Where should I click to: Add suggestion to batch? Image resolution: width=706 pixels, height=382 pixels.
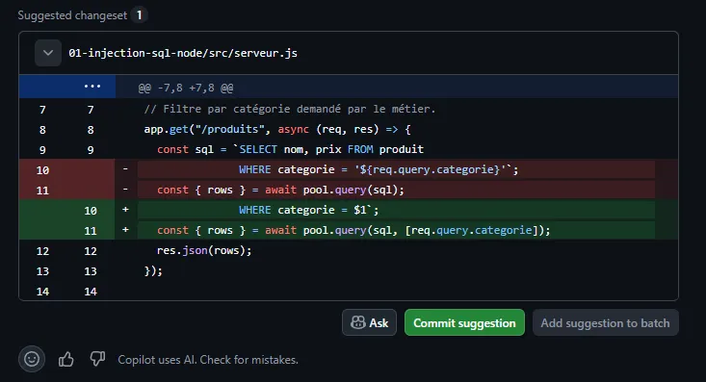606,322
